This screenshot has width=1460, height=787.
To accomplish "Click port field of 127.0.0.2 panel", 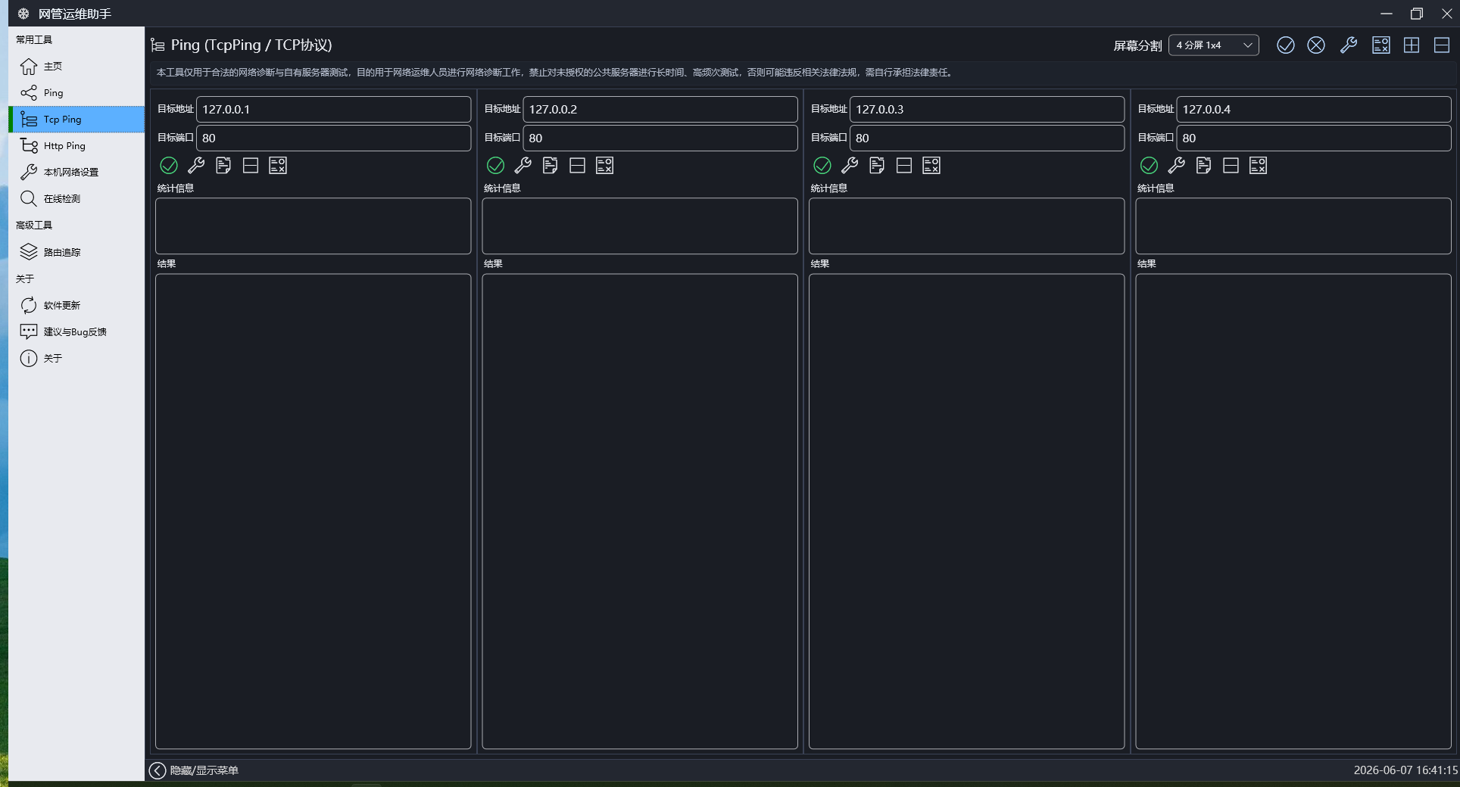I will pyautogui.click(x=660, y=138).
